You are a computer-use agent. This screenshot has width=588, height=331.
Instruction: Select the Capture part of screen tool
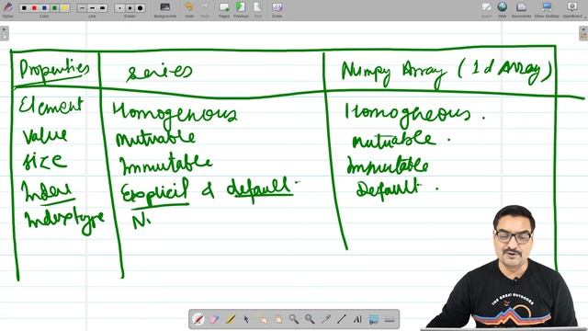[374, 319]
